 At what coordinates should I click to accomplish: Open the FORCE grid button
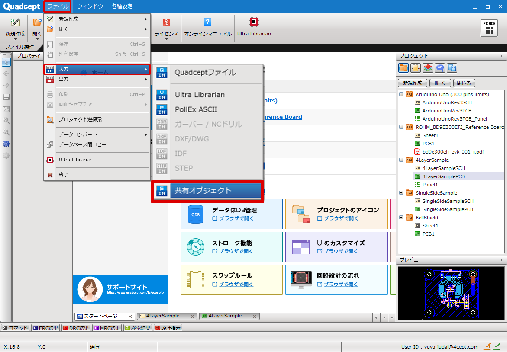click(489, 28)
